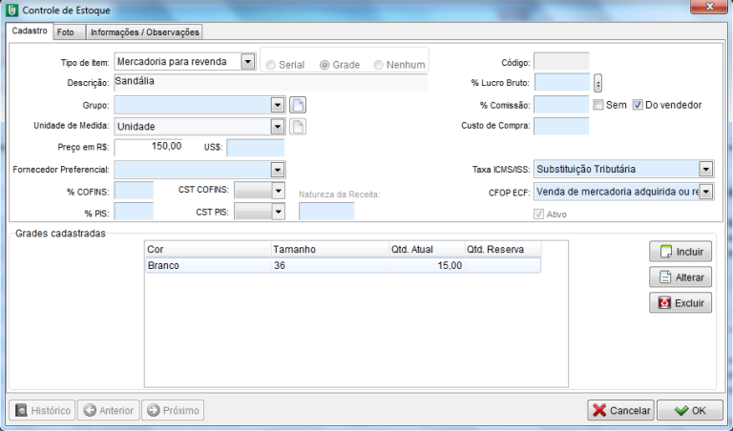Enable the Sem commission checkbox

(x=598, y=105)
